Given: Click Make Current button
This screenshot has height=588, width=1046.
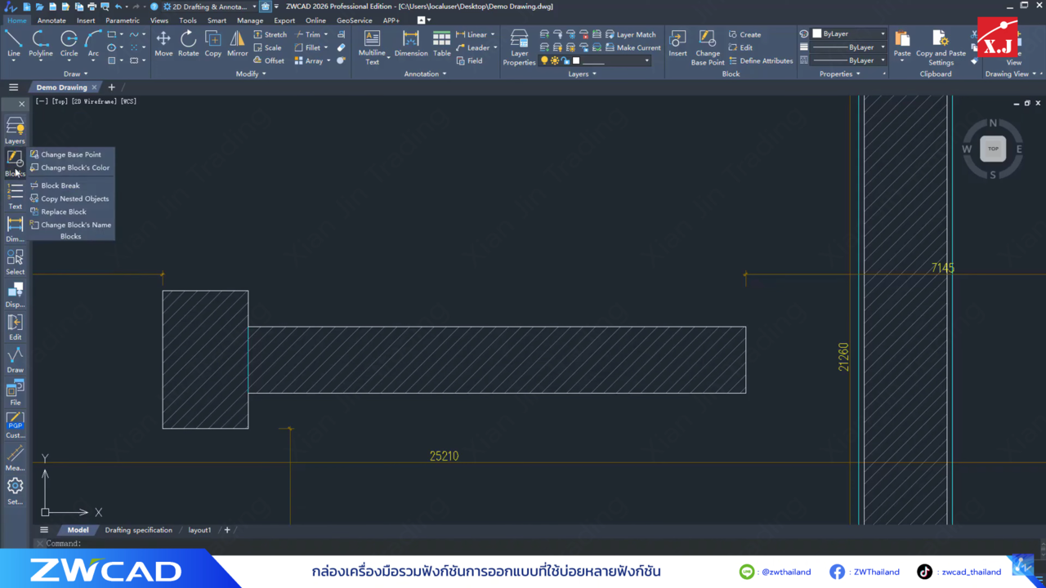Looking at the screenshot, I should point(633,47).
